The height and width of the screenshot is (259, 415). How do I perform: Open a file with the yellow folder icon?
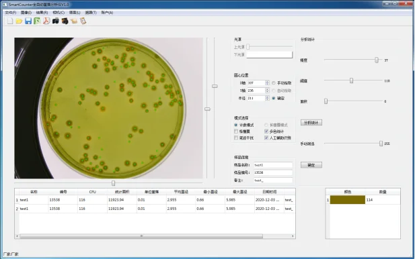[19, 21]
